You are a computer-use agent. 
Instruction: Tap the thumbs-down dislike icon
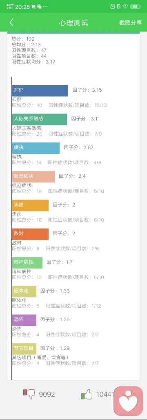coord(29,394)
